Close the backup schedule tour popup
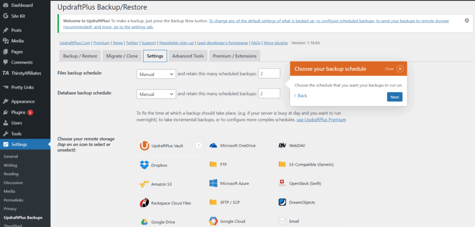The image size is (475, 227). point(400,69)
